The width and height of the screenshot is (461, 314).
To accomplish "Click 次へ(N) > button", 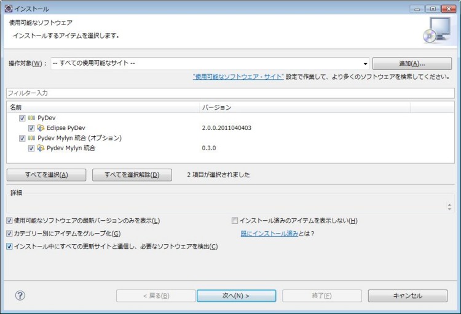I will 237,296.
